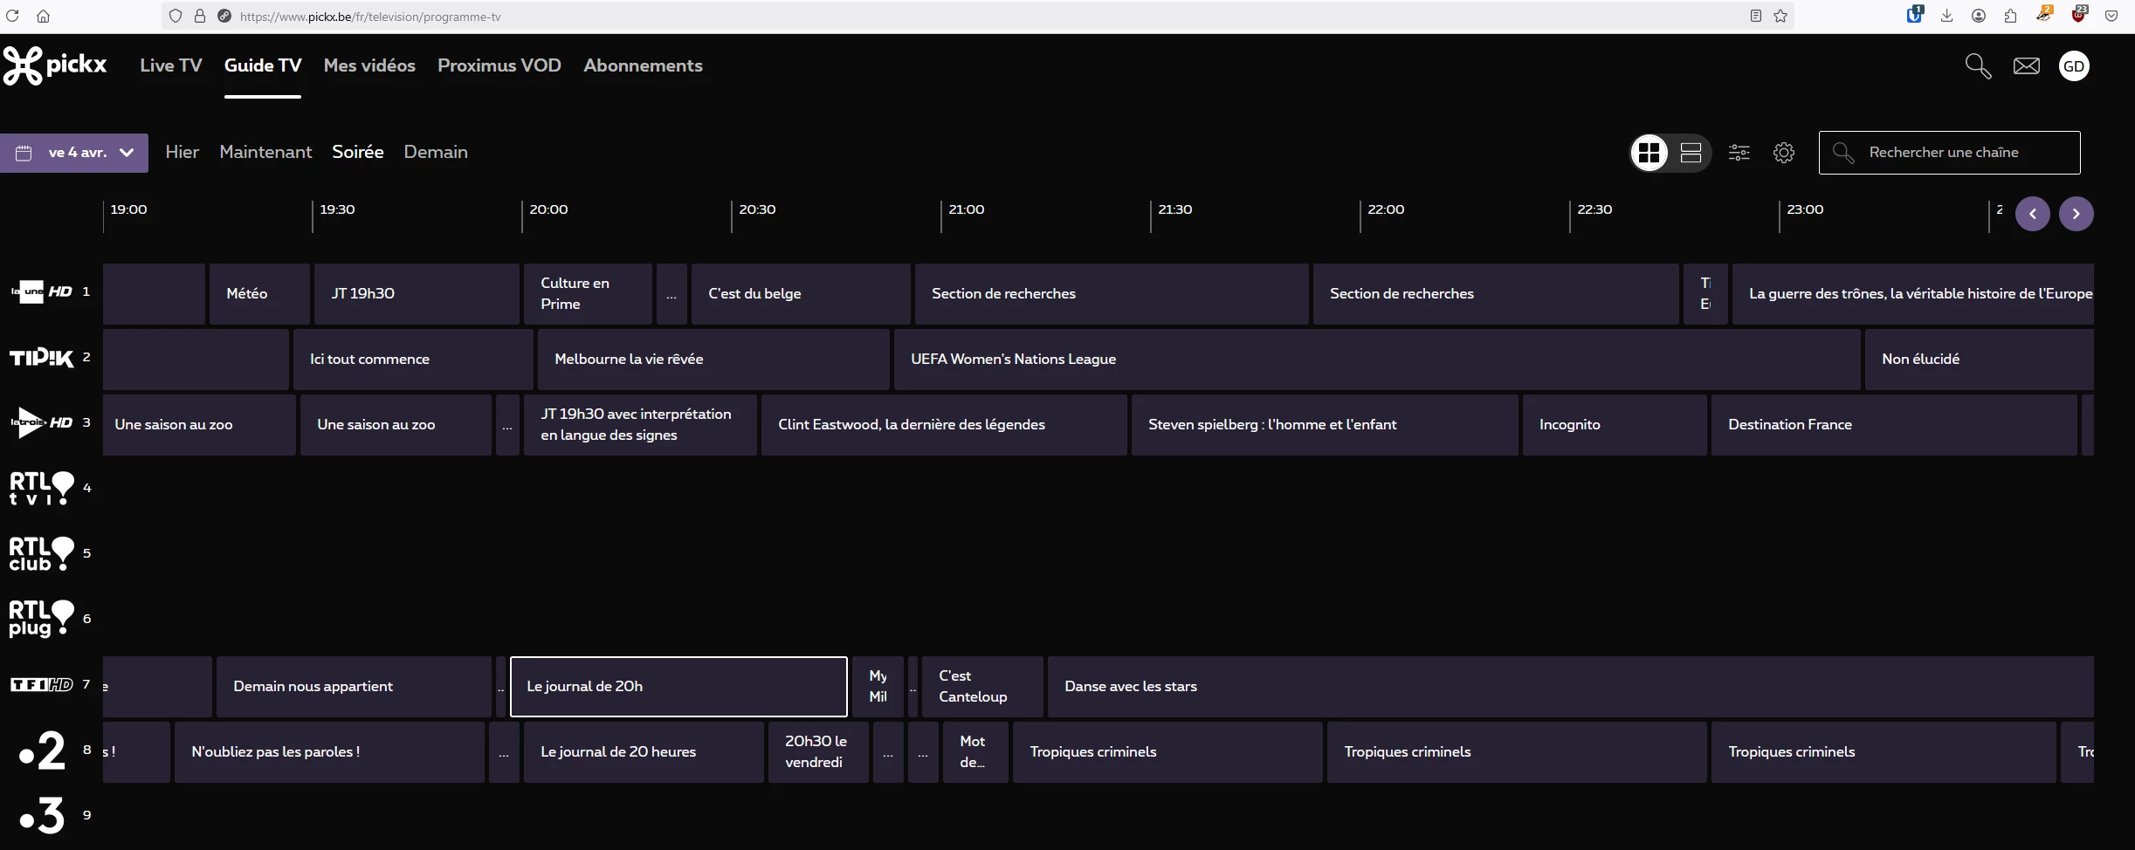Open the browser downloads panel

[1946, 16]
